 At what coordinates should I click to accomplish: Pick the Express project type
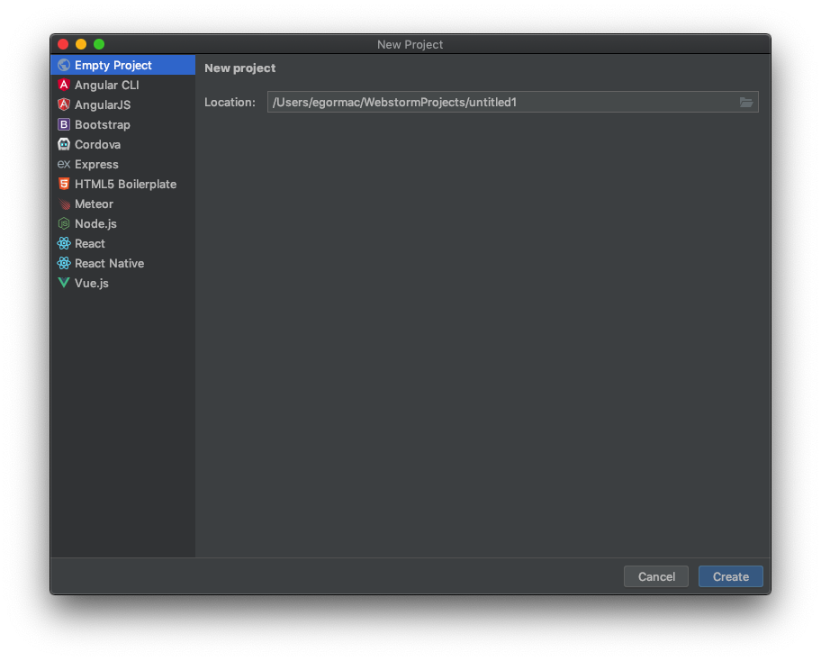(x=123, y=164)
